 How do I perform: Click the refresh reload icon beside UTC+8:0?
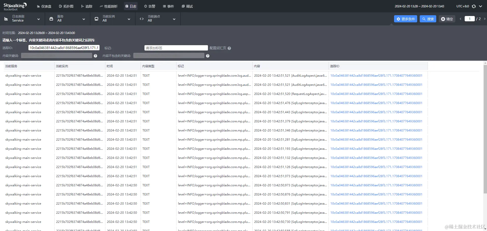[474, 6]
